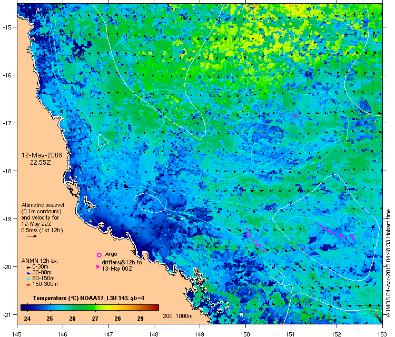Click the magenta drifter arrowhead in the legend
The width and height of the screenshot is (395, 337).
97,266
